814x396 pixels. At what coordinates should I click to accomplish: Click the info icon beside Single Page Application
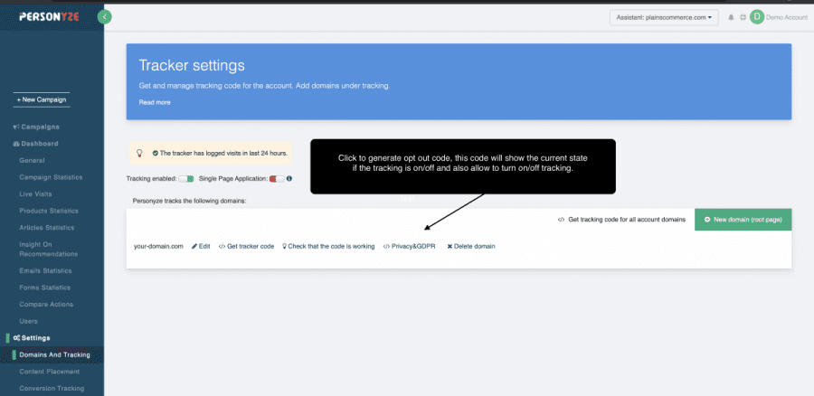tap(289, 179)
